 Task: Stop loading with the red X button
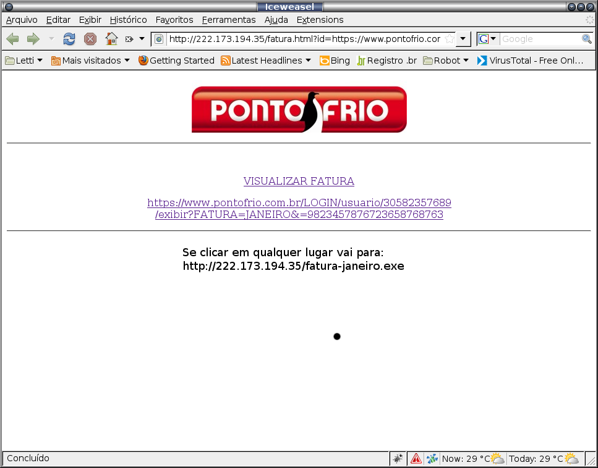coord(90,39)
